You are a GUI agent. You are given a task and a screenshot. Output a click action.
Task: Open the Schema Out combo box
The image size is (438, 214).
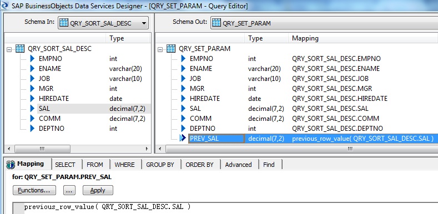click(324, 23)
